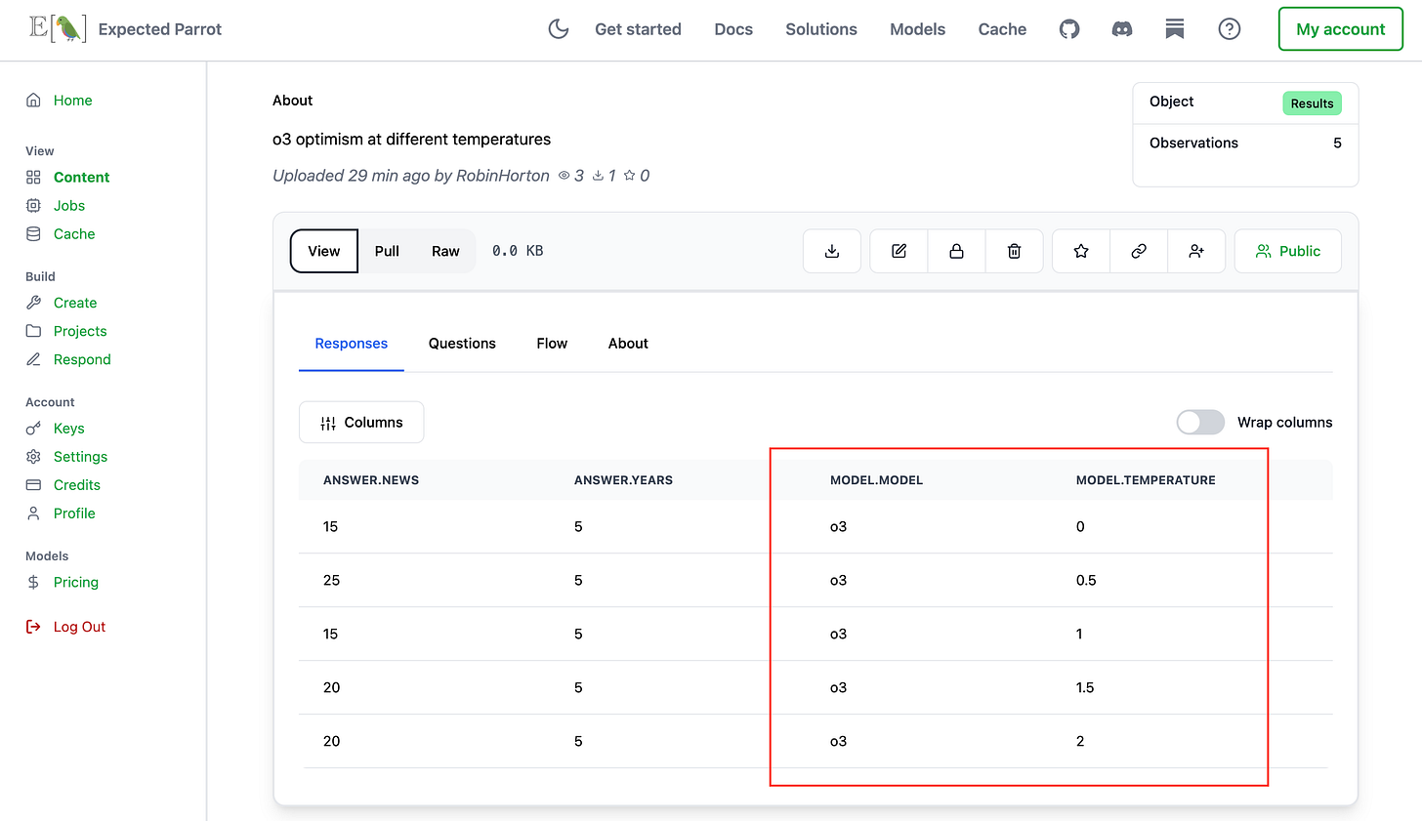This screenshot has height=821, width=1422.
Task: Click the edit pencil icon button
Action: [899, 251]
